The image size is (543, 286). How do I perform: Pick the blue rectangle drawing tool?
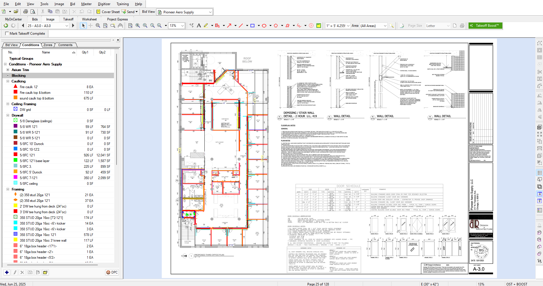[252, 26]
